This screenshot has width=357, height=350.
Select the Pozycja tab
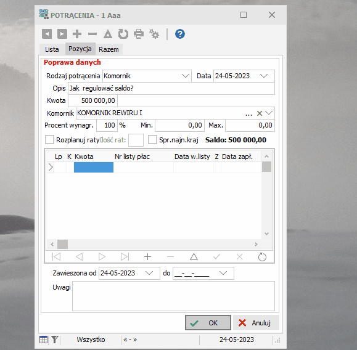[80, 49]
